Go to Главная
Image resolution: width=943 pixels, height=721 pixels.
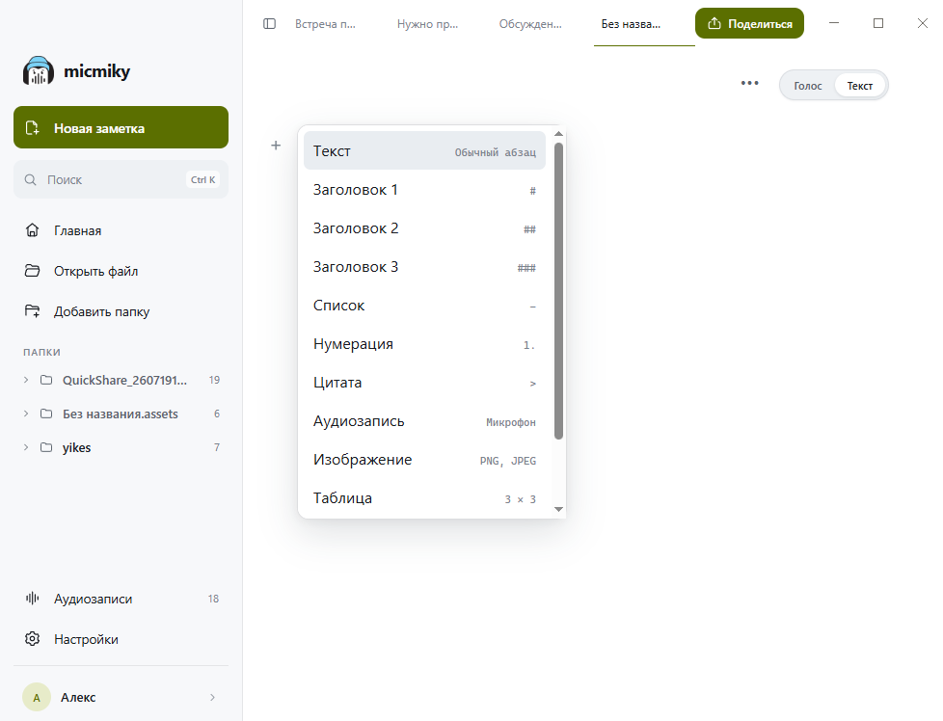click(x=121, y=230)
